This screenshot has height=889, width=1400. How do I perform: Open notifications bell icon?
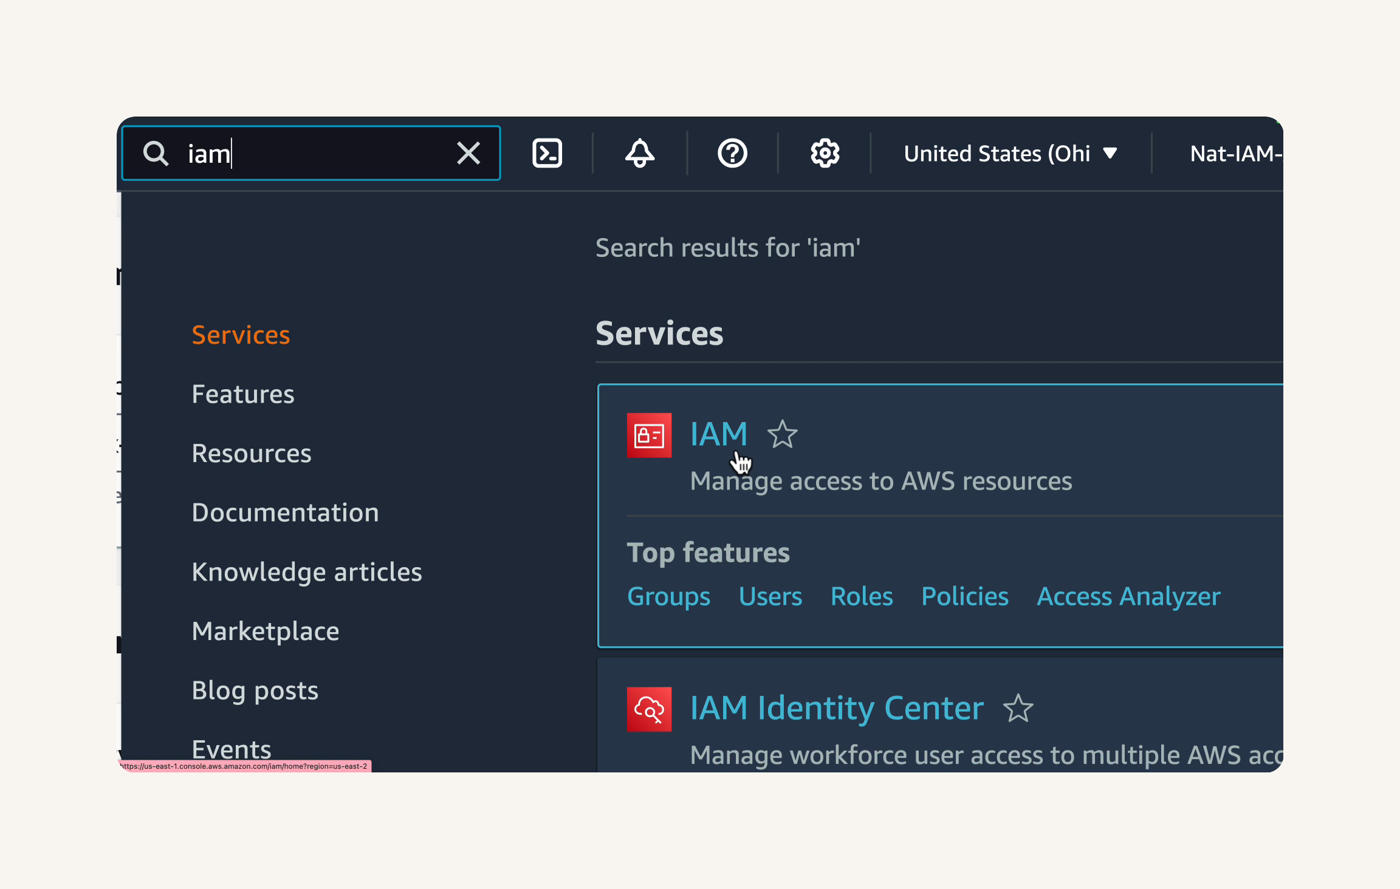point(640,153)
